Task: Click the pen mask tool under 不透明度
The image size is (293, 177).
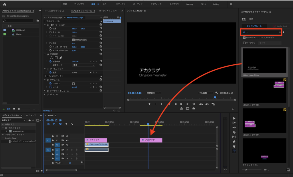Action: tap(61, 58)
